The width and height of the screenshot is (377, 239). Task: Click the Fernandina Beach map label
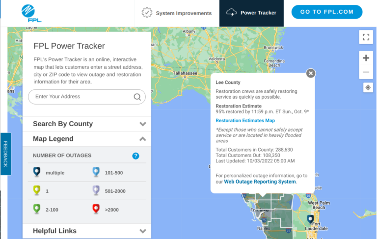[274, 63]
